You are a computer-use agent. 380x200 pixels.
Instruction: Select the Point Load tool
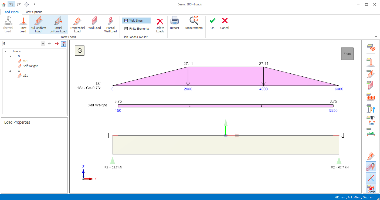pos(23,25)
